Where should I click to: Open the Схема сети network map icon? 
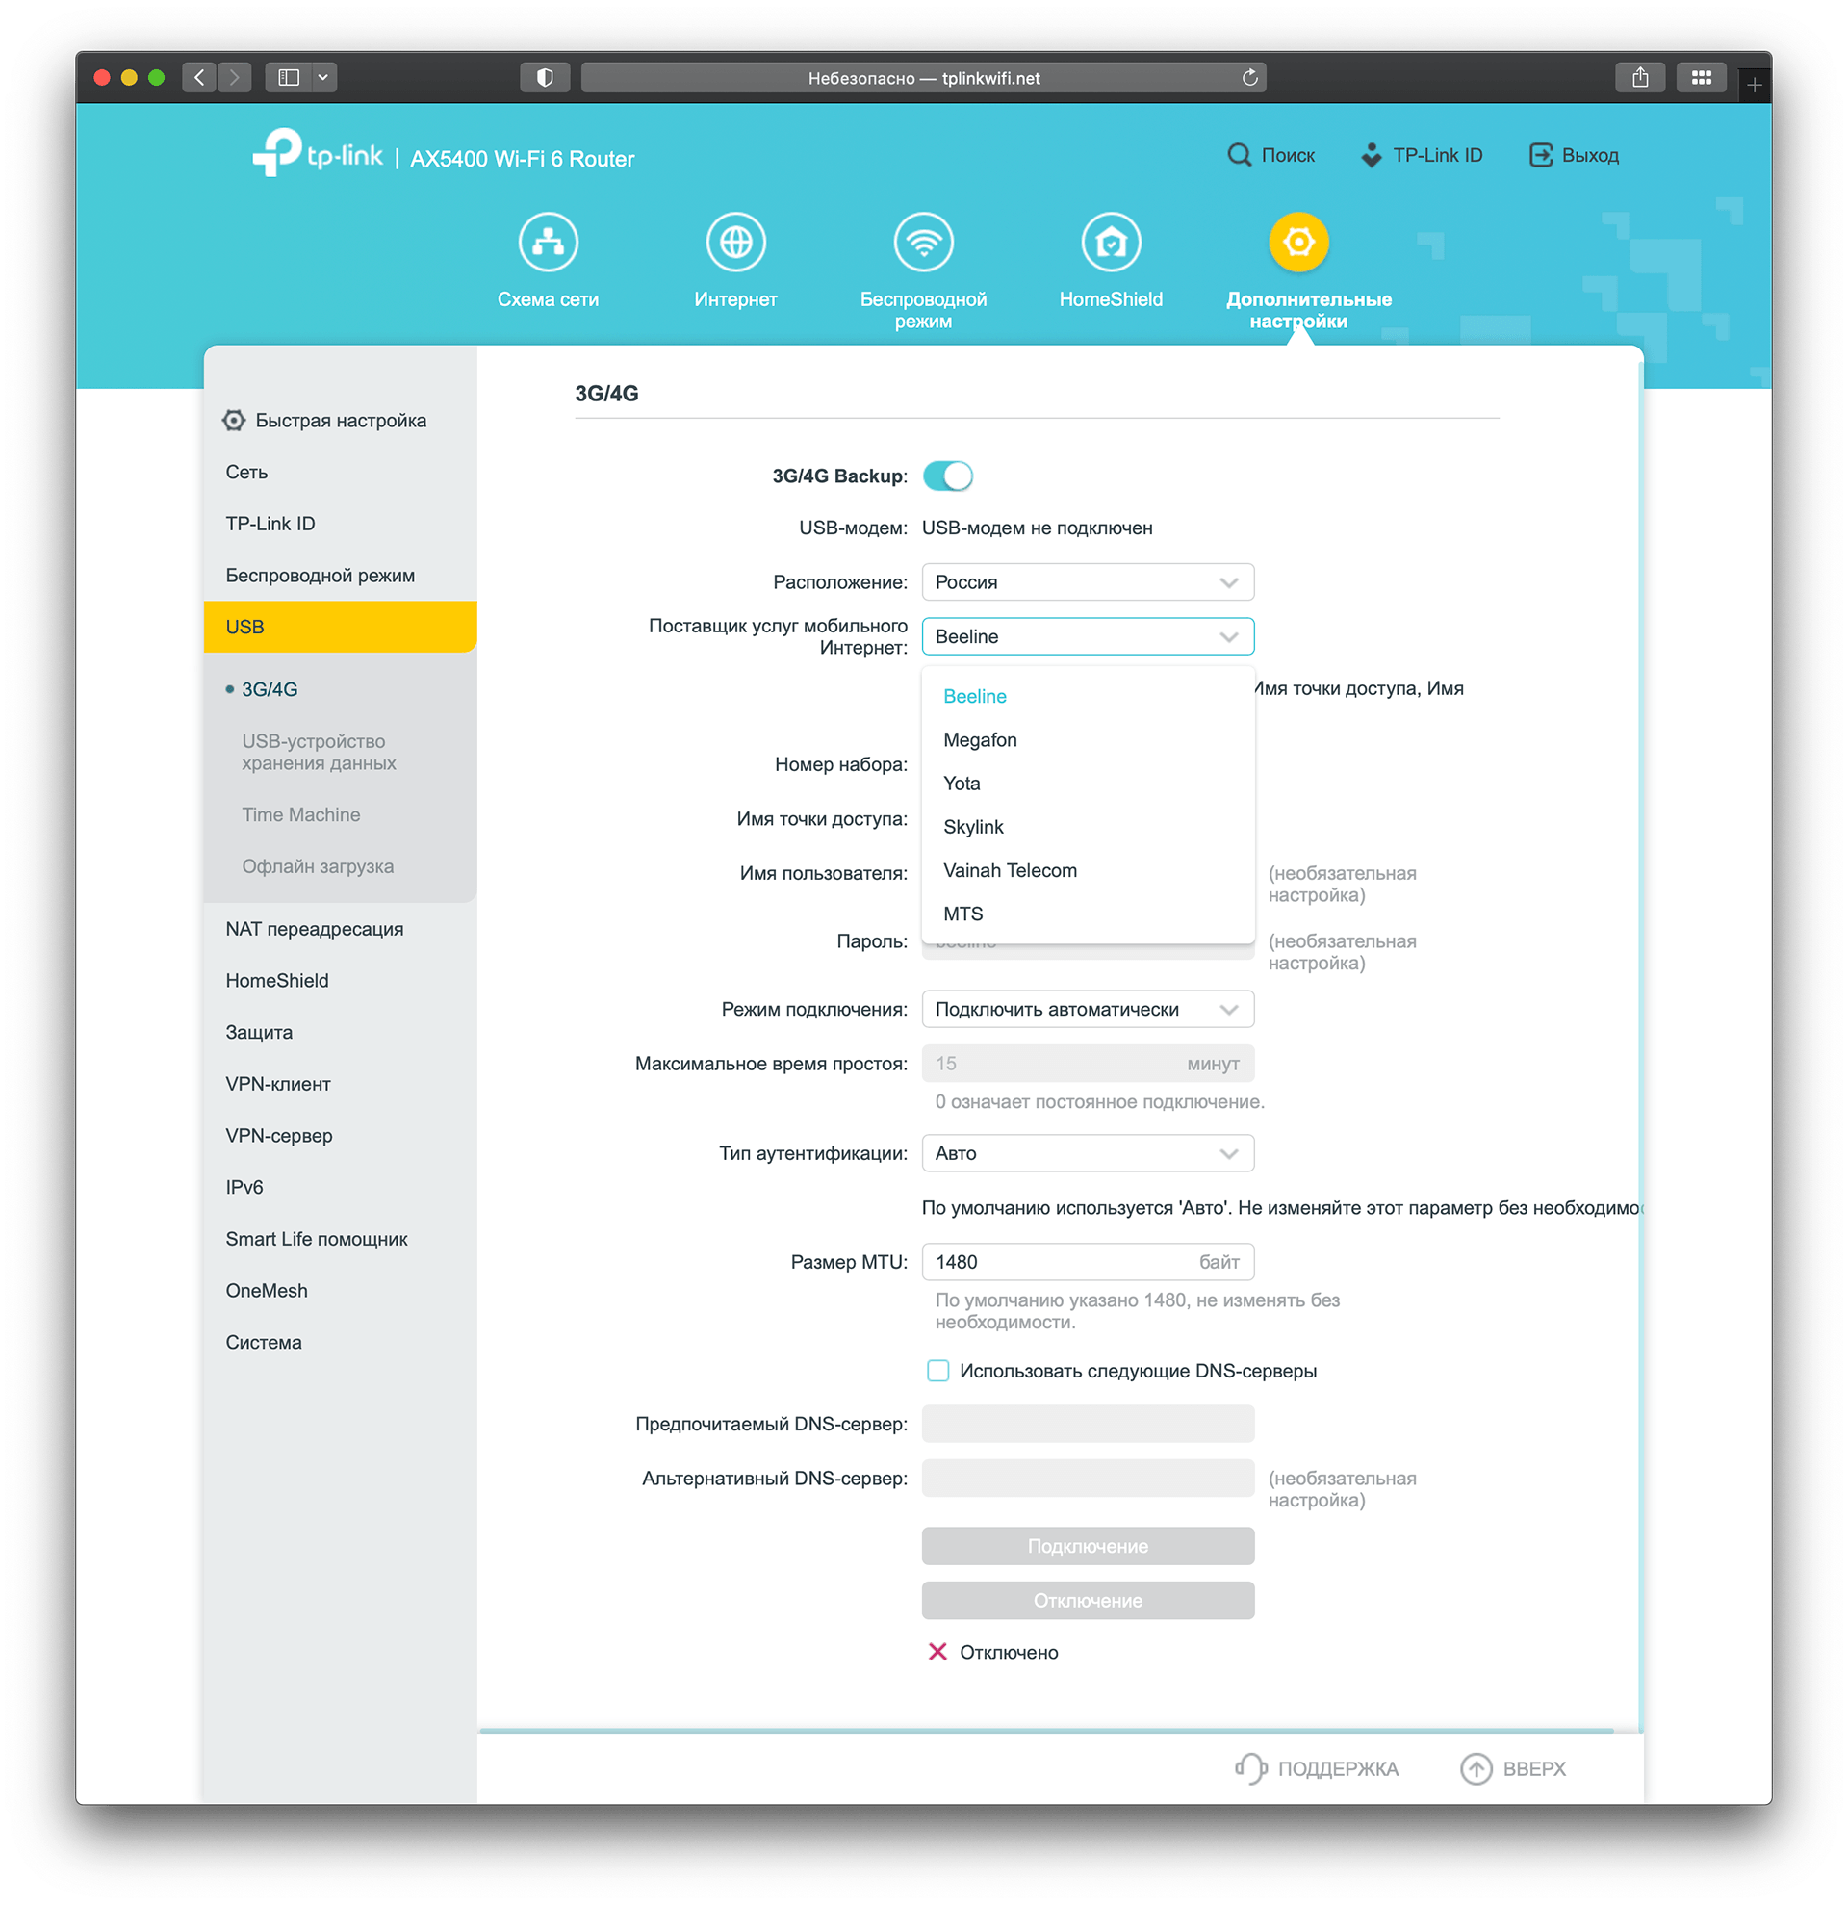click(548, 242)
